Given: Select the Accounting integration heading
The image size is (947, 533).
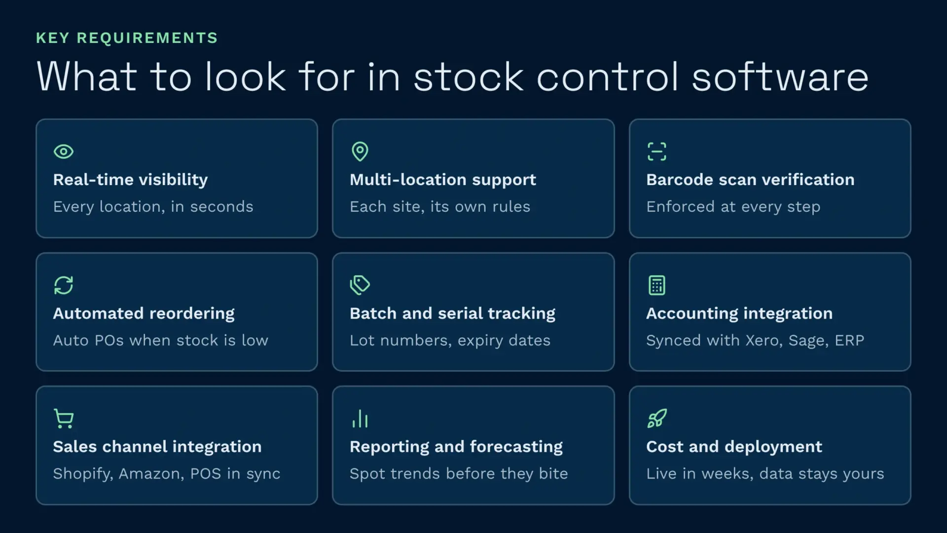Looking at the screenshot, I should point(739,313).
